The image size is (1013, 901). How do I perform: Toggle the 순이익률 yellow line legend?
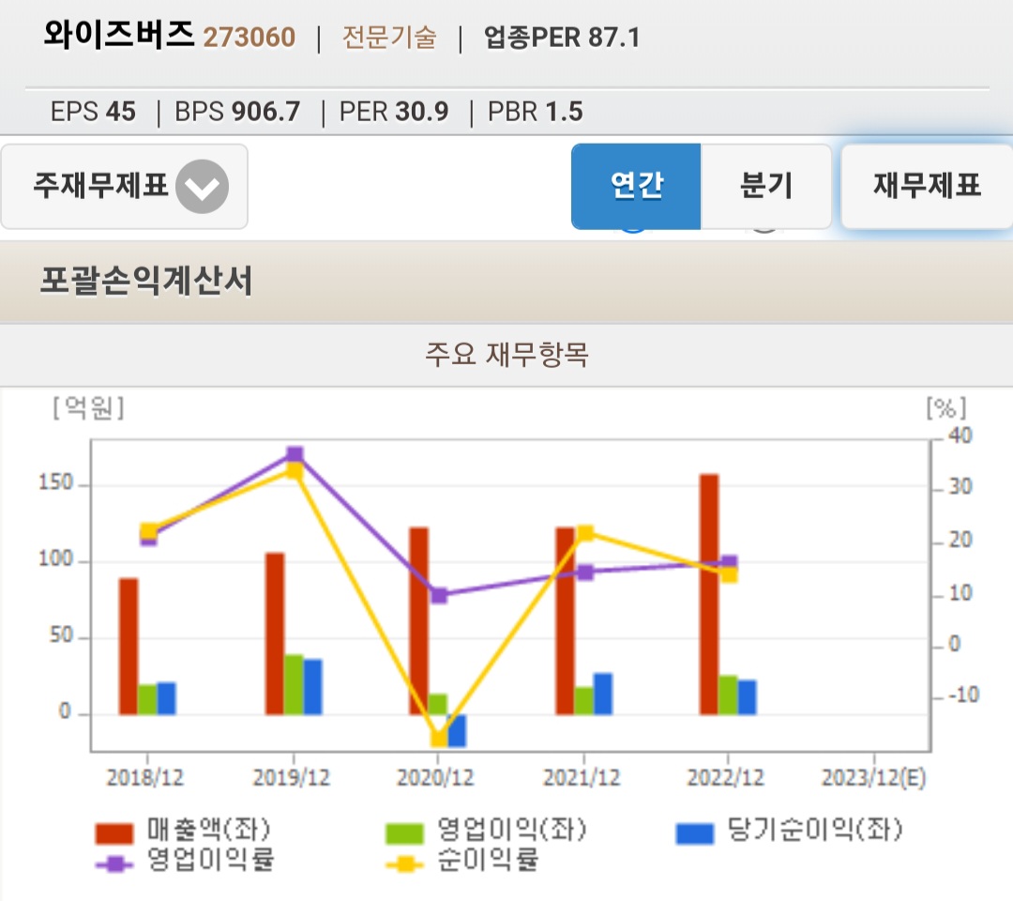404,863
